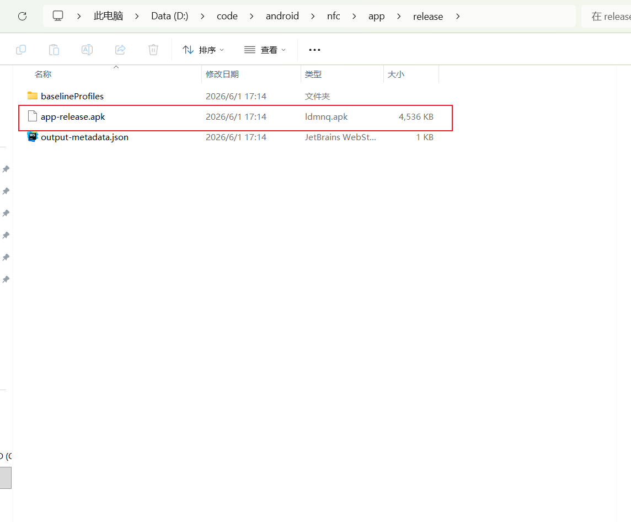Expand chevron after release in breadcrumb
Image resolution: width=631 pixels, height=522 pixels.
tap(458, 16)
